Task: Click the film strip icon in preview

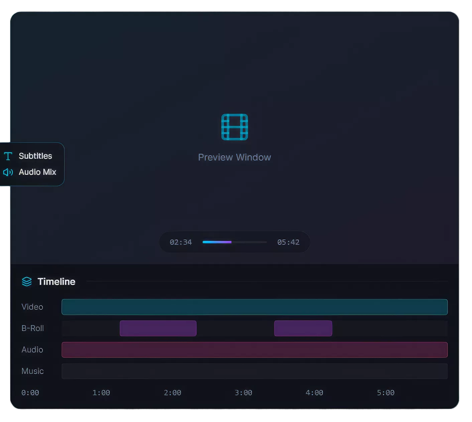Action: [234, 127]
